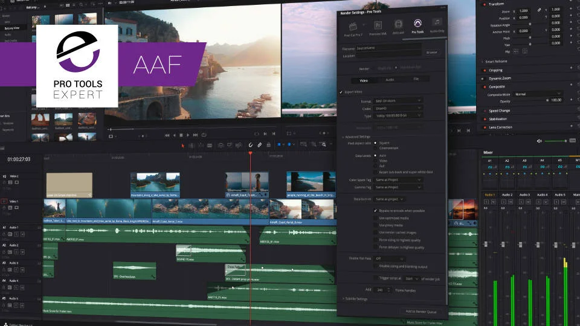The width and height of the screenshot is (580, 326).
Task: Enable Use optimized media checkbox
Action: click(x=375, y=218)
